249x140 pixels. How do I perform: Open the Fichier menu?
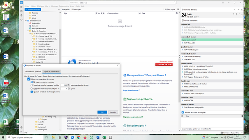[27, 6]
